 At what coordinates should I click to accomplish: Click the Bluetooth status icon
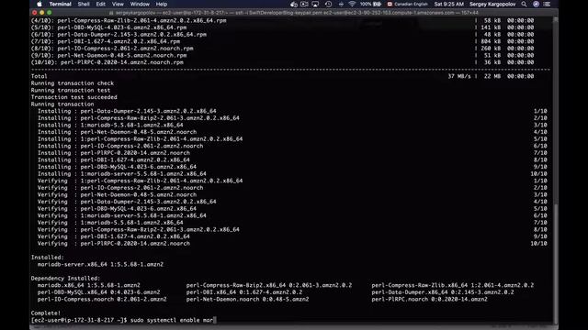pyautogui.click(x=341, y=4)
